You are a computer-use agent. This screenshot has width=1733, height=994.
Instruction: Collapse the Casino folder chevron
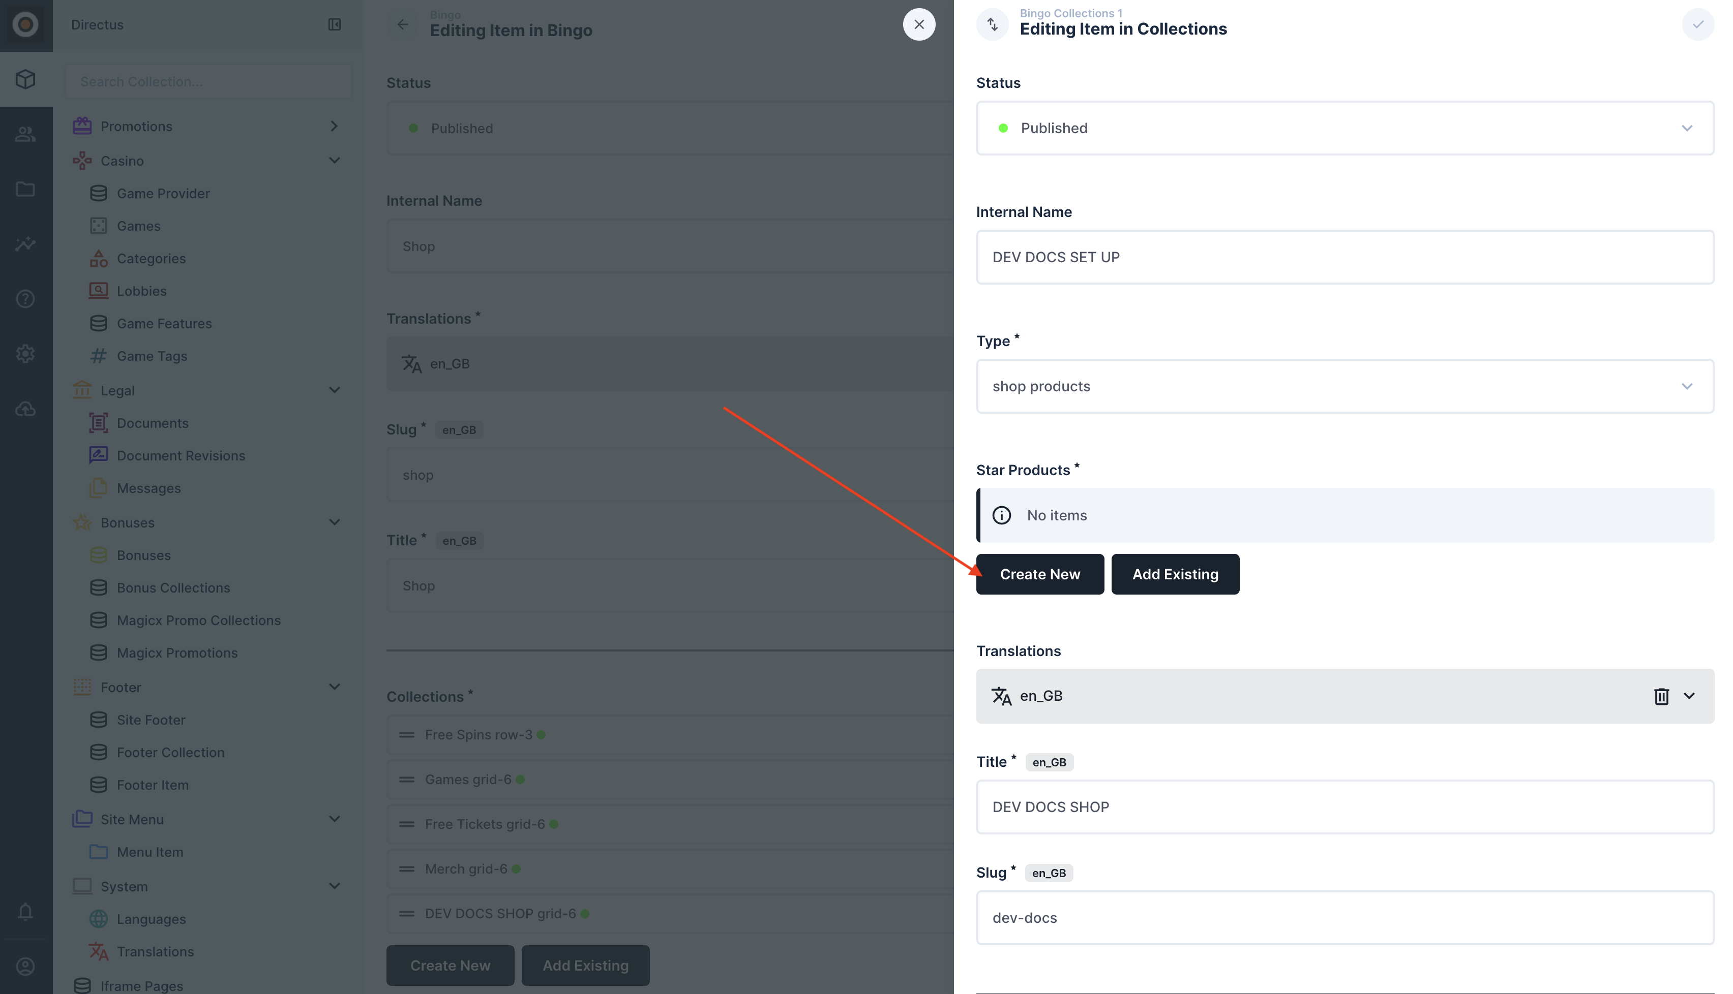click(334, 161)
